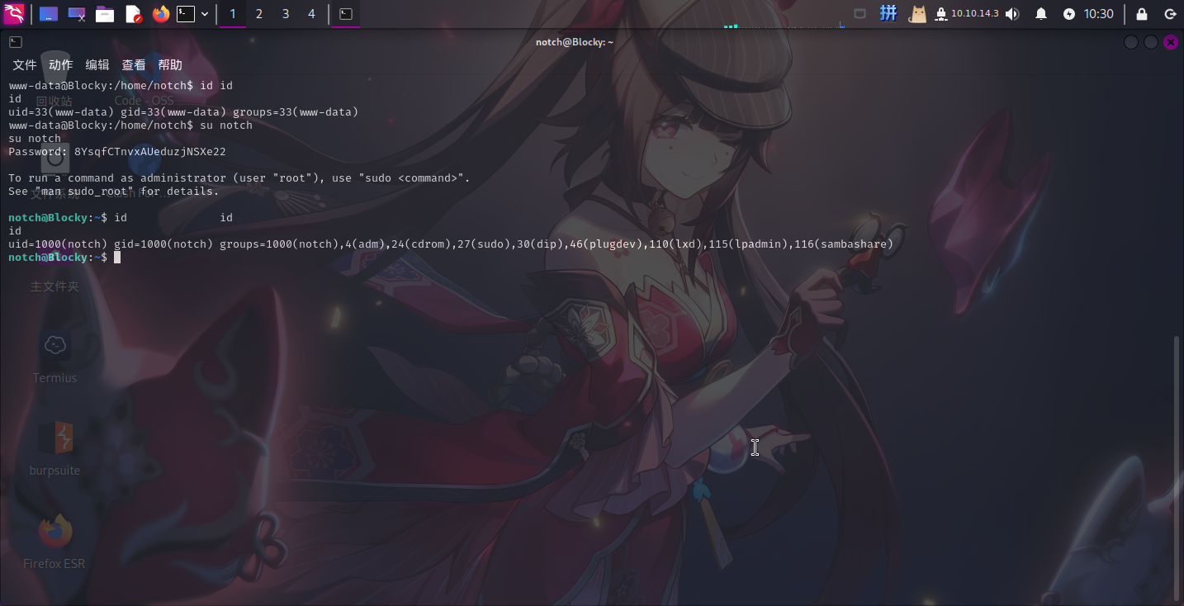The width and height of the screenshot is (1184, 606).
Task: Launch Firefox from the top panel
Action: (x=160, y=14)
